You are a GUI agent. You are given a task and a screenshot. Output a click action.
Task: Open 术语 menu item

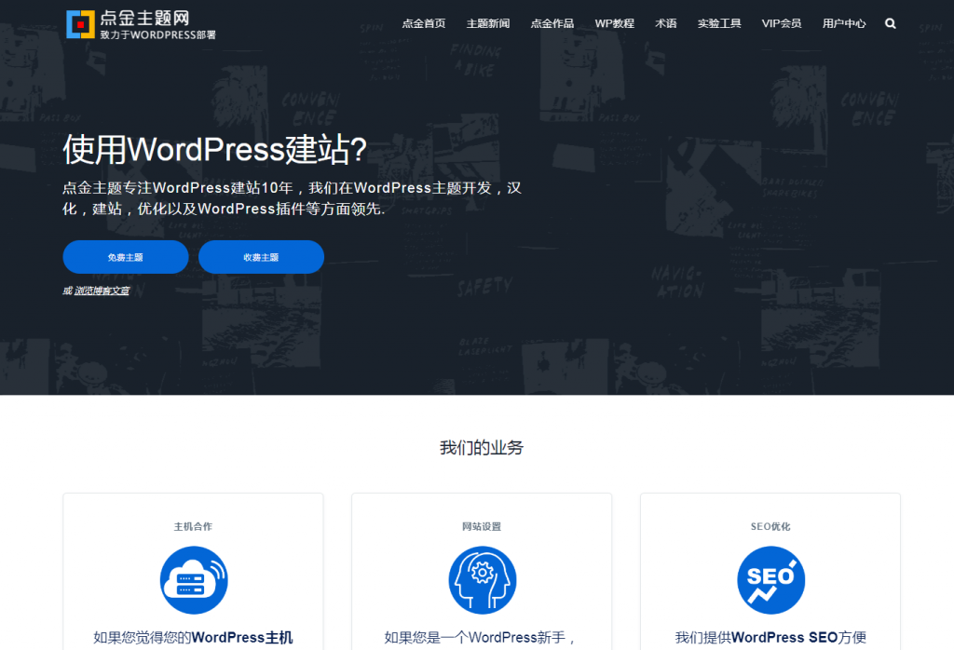[x=665, y=23]
